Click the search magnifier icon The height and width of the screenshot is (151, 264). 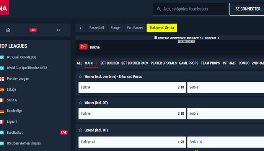(159, 9)
